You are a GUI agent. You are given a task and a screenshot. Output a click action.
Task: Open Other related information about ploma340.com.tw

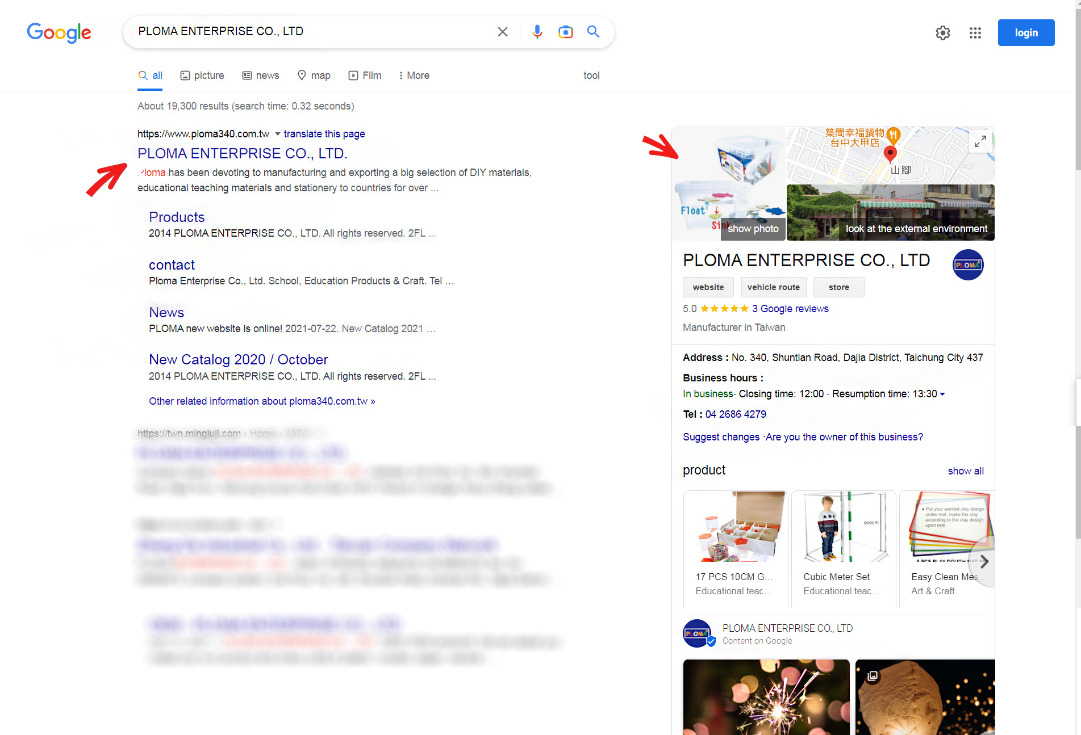(x=262, y=401)
